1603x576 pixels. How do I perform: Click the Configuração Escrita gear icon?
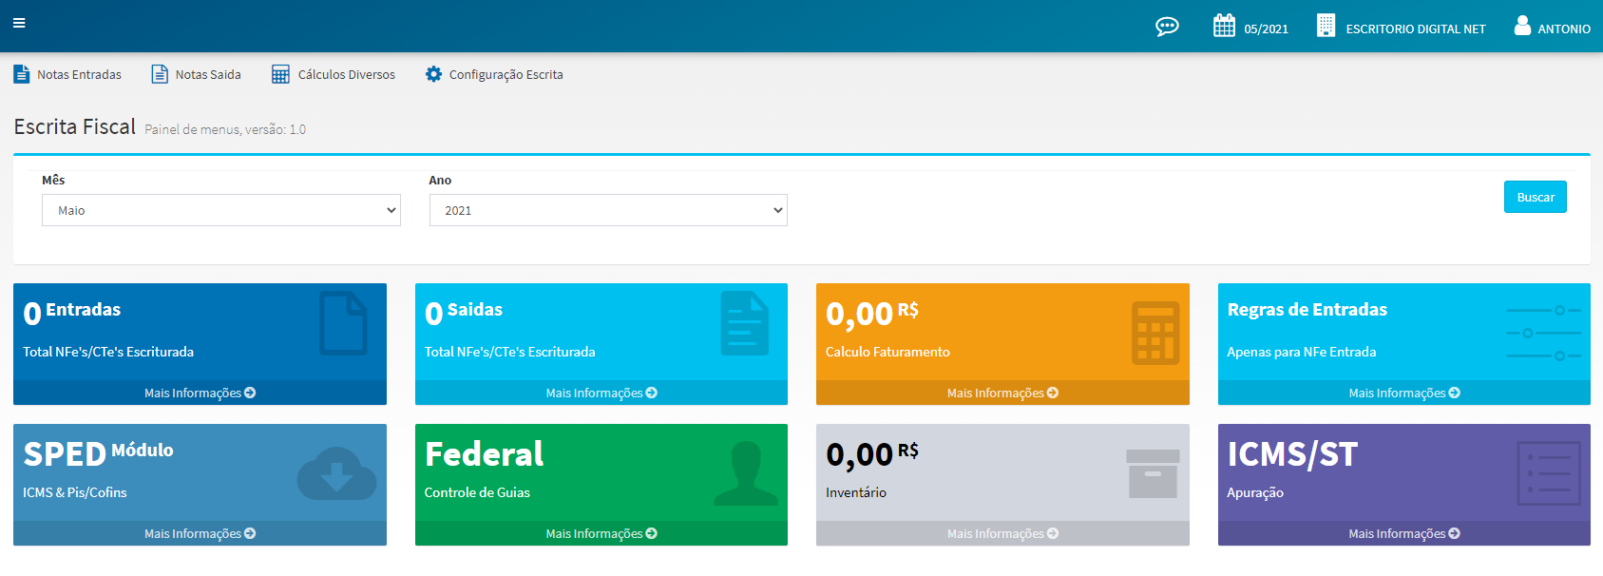coord(433,74)
